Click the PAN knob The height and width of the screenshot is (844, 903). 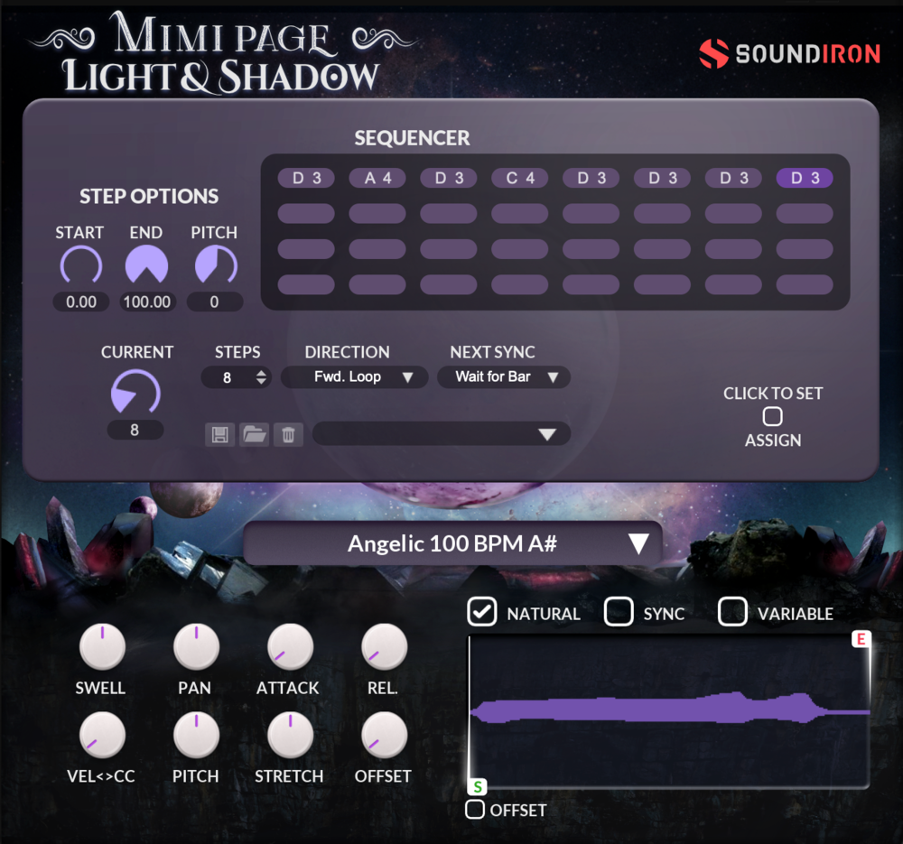tap(196, 647)
